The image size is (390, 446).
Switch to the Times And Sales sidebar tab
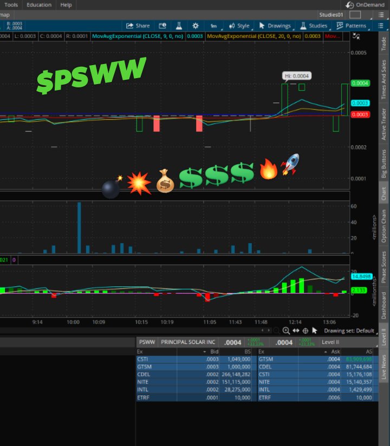point(383,79)
